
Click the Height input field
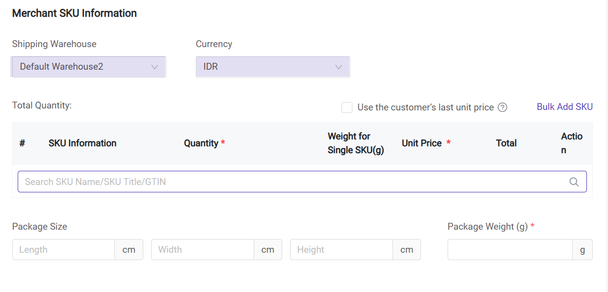click(x=342, y=249)
